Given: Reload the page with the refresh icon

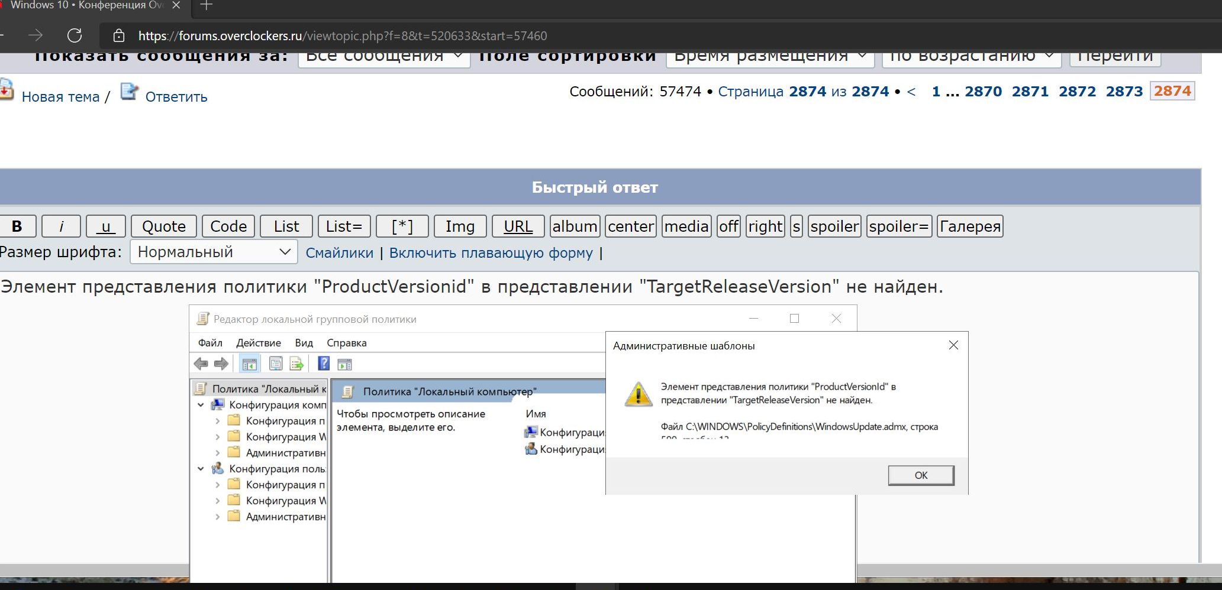Looking at the screenshot, I should pyautogui.click(x=75, y=35).
